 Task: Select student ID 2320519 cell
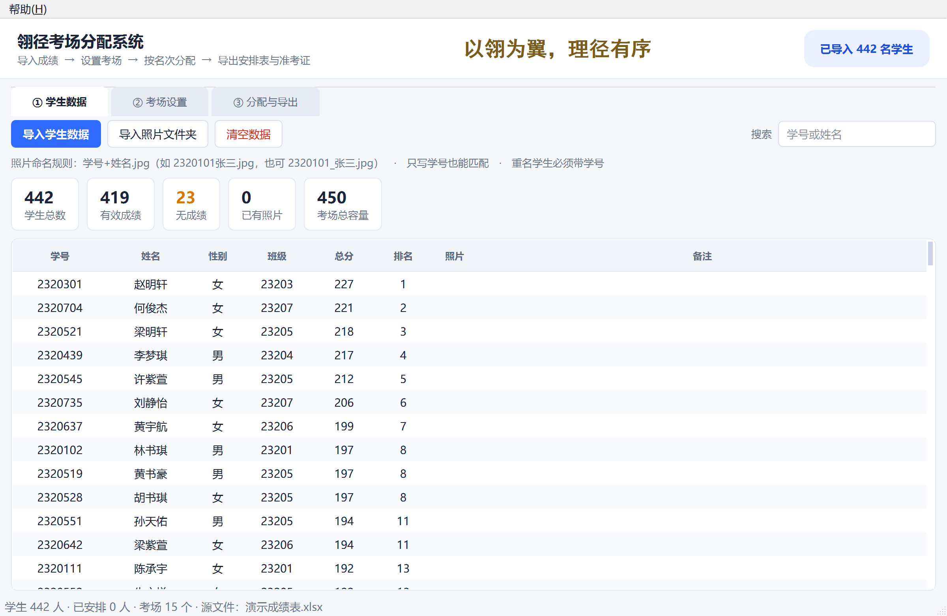[x=60, y=474]
